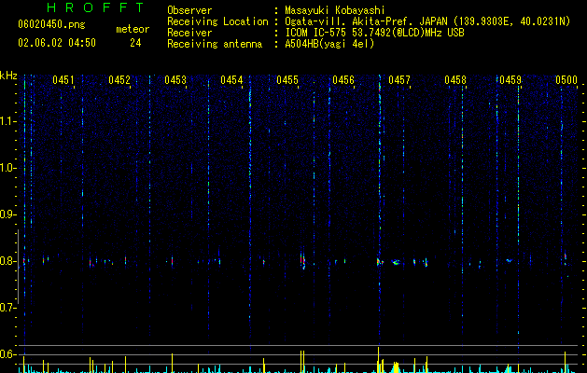The image size is (587, 373).
Task: Click the 0456 time marker
Action: tap(343, 79)
